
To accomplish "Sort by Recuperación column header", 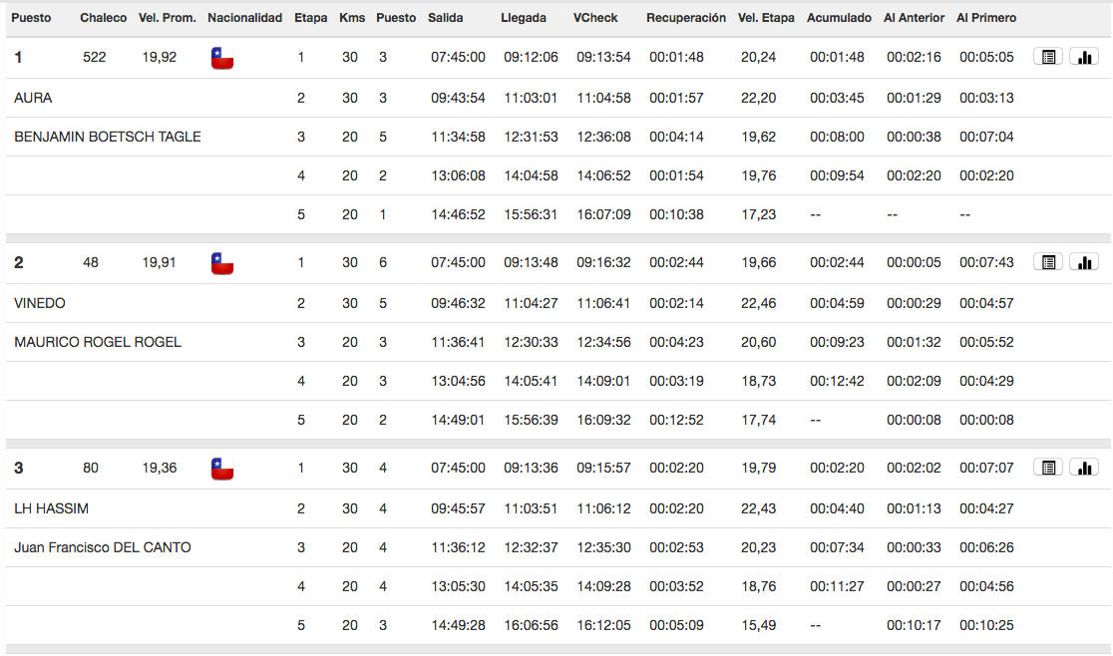I will point(686,18).
